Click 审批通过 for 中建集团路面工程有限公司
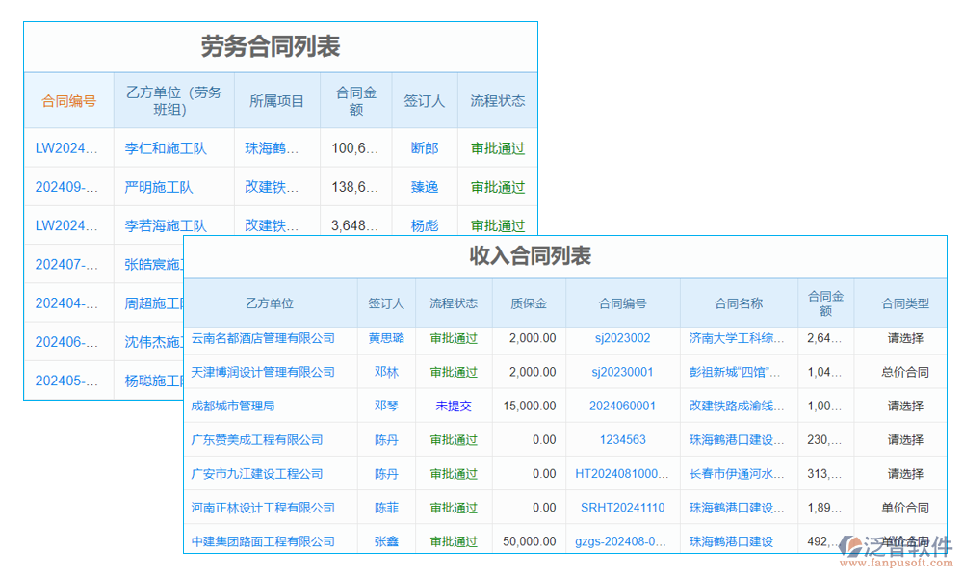 click(453, 540)
